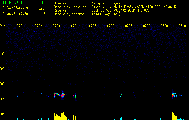The height and width of the screenshot is (120, 189).
Task: Click the bright meteor echo near 0739
Action: tap(175, 95)
